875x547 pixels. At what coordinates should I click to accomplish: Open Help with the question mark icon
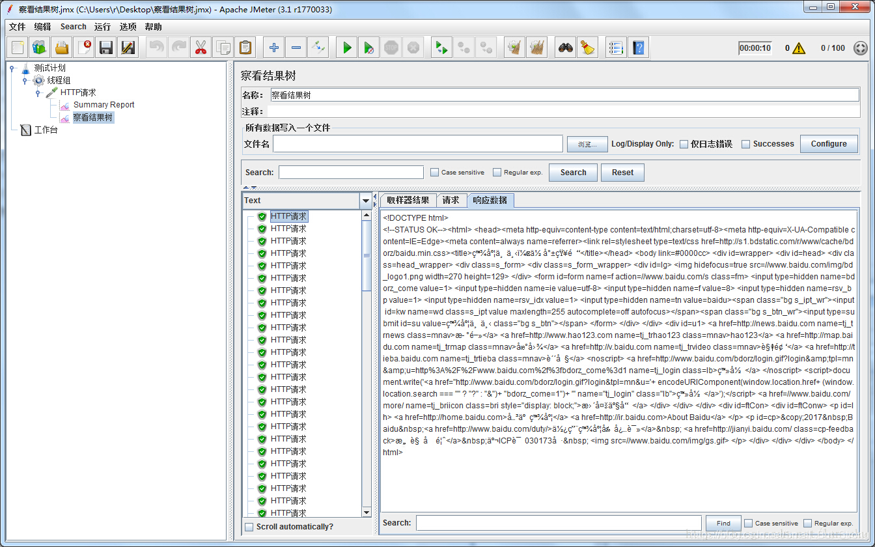[638, 48]
